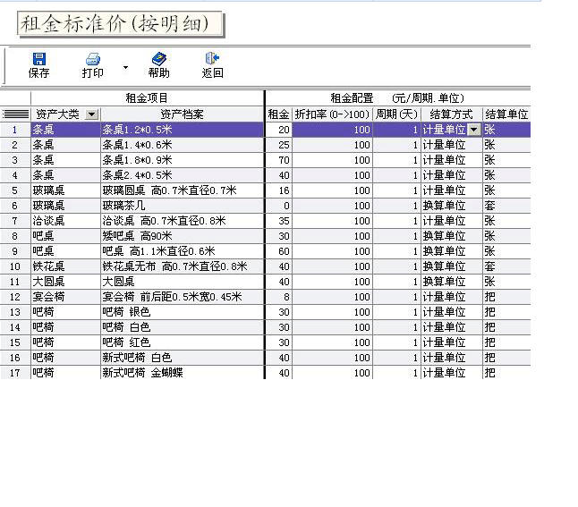Select cell 吧桌 高1.1米直径0.6米
578x507 pixels.
tap(183, 251)
